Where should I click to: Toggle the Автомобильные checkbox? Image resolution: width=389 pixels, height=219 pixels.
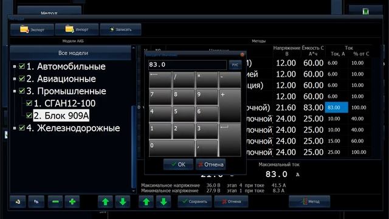coord(22,66)
